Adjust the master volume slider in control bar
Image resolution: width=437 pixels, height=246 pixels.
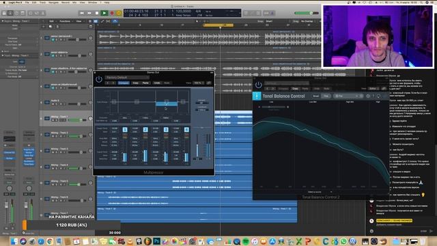[307, 13]
